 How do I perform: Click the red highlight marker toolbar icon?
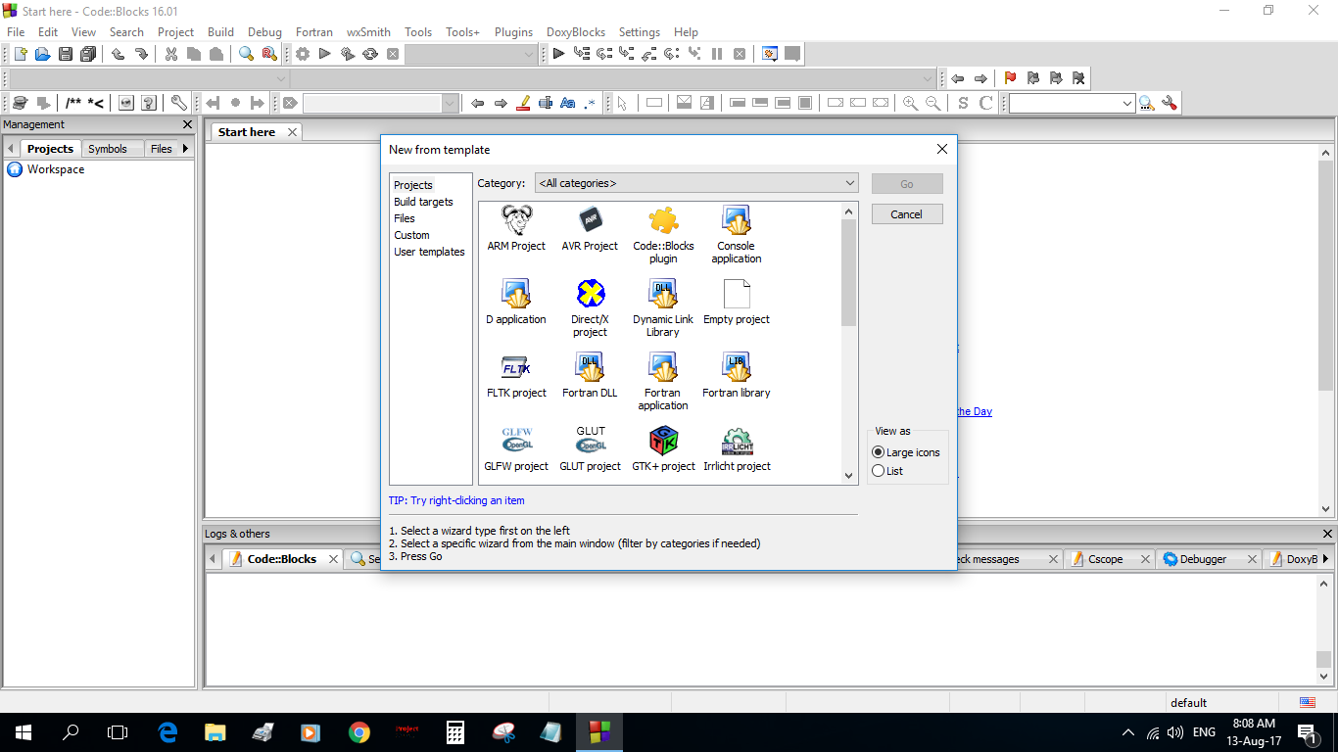(x=523, y=103)
